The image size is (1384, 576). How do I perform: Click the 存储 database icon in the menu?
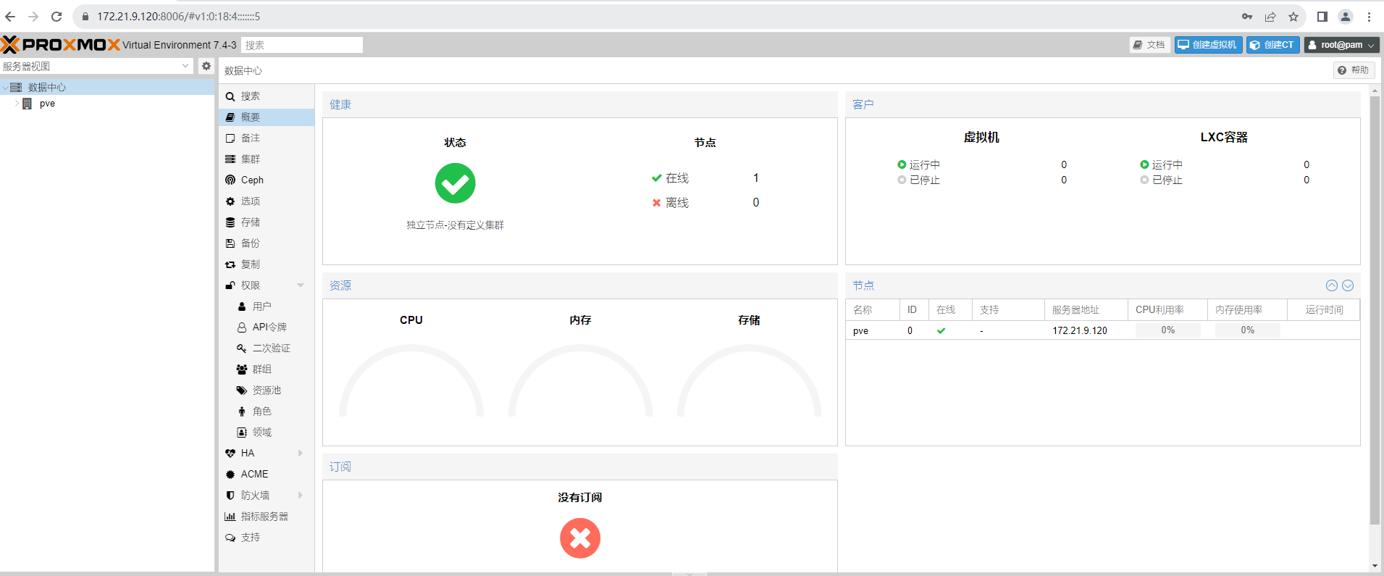tap(230, 222)
